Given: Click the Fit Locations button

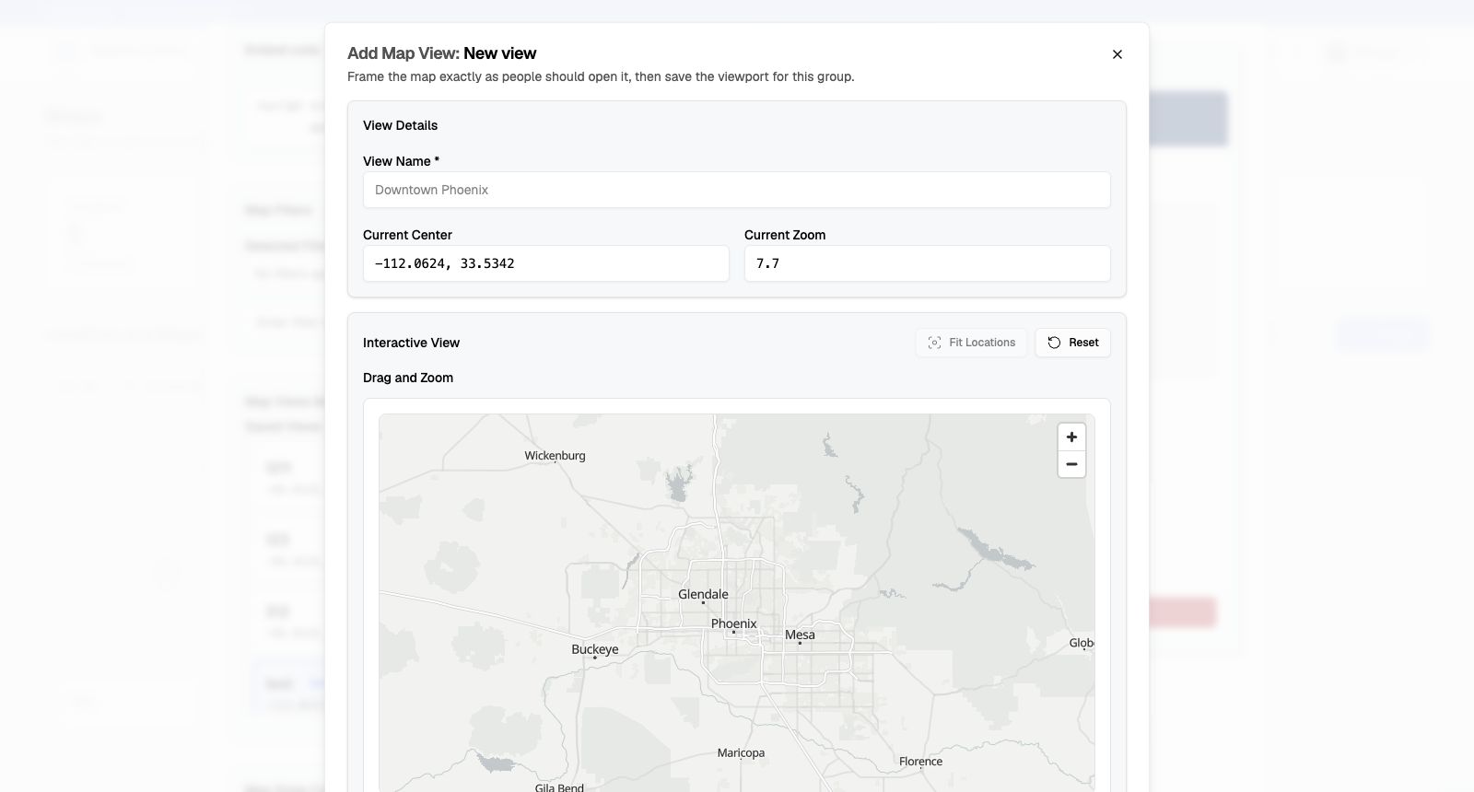Looking at the screenshot, I should tap(971, 343).
